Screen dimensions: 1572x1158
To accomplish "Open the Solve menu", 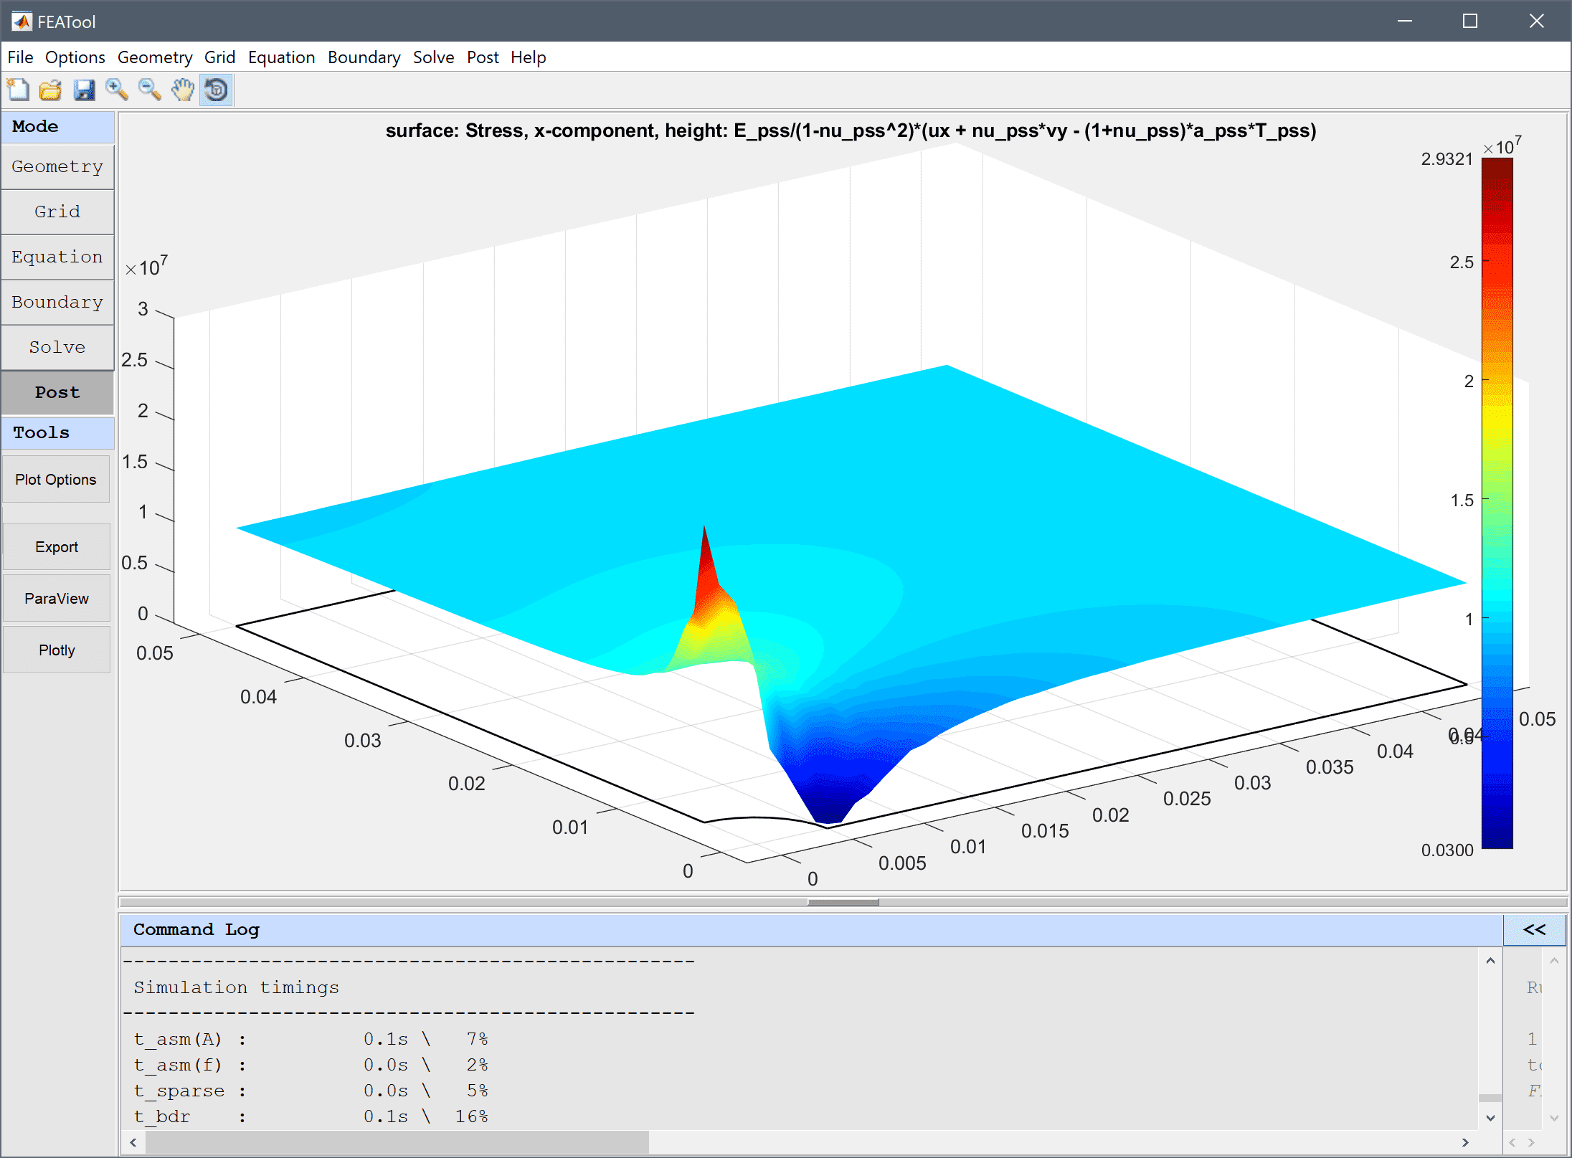I will 433,57.
